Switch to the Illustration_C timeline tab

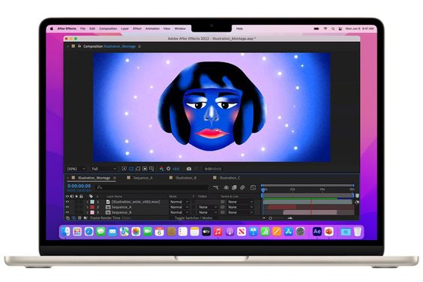coord(229,178)
